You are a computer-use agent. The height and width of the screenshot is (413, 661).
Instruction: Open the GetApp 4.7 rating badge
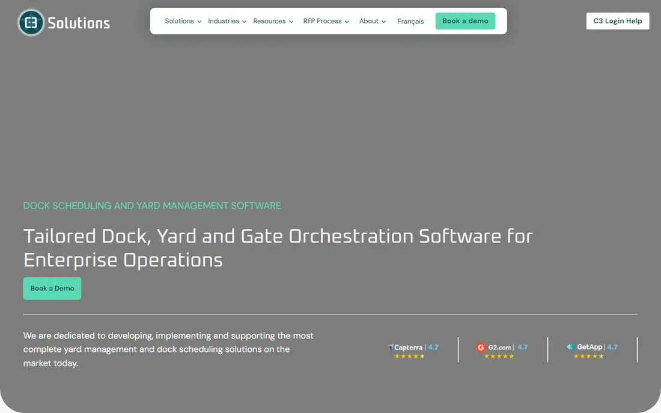pyautogui.click(x=592, y=351)
